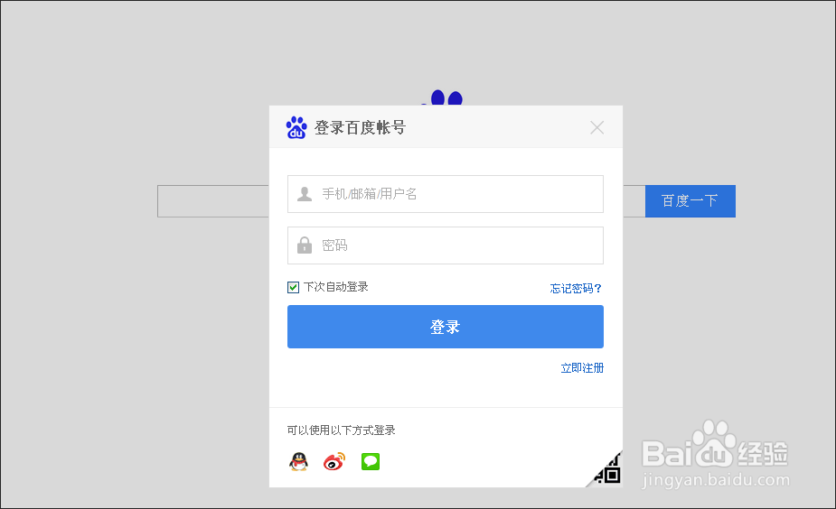Click the blue 登录 button
This screenshot has height=509, width=836.
tap(446, 327)
